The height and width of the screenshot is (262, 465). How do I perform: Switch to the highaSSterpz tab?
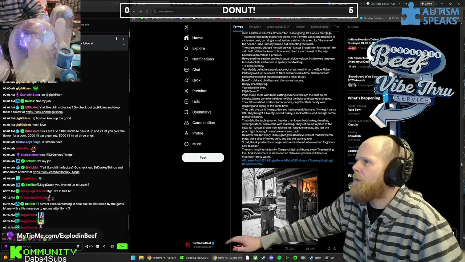[320, 27]
